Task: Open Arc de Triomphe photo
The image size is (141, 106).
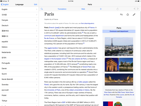Action: 112,65
